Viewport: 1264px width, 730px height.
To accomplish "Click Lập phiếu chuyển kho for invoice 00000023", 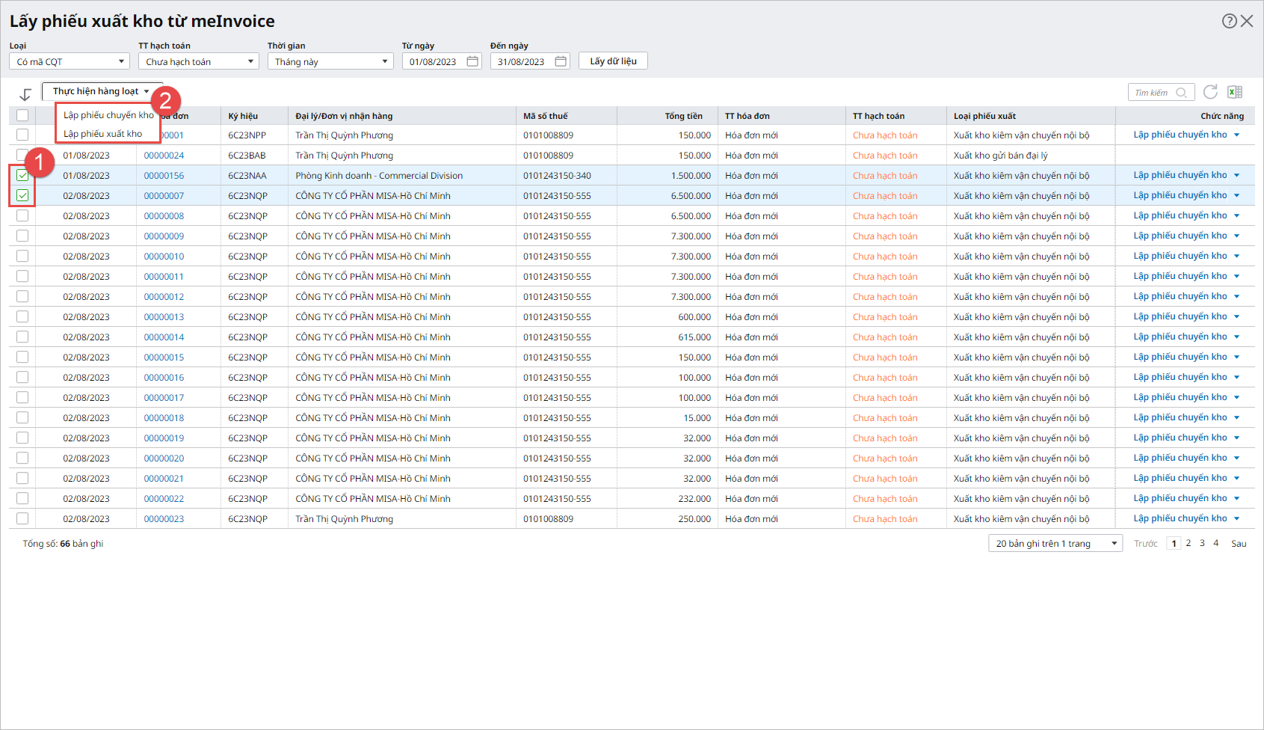I will pyautogui.click(x=1180, y=518).
